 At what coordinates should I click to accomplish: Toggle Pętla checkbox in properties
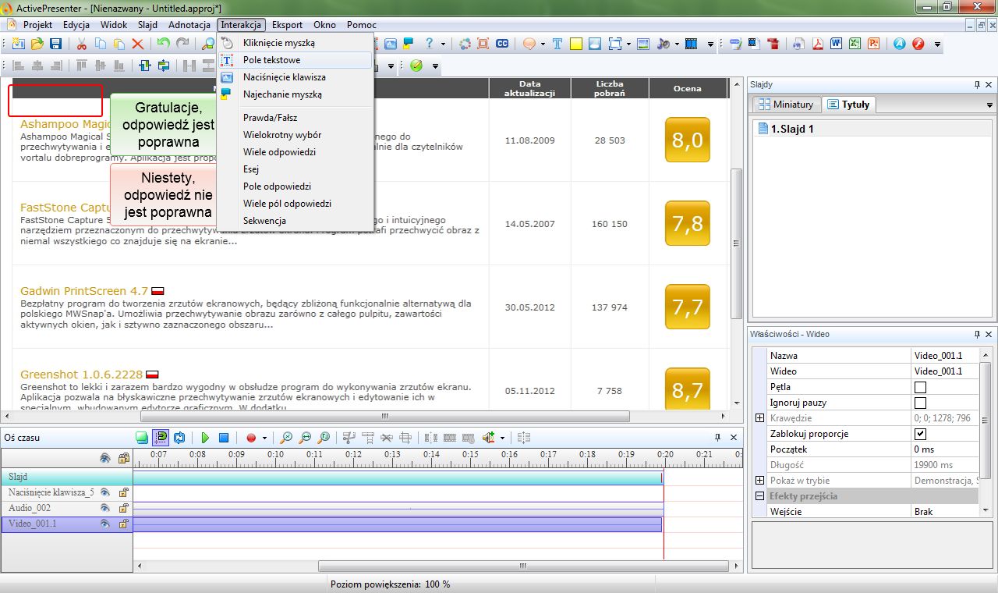(x=920, y=387)
